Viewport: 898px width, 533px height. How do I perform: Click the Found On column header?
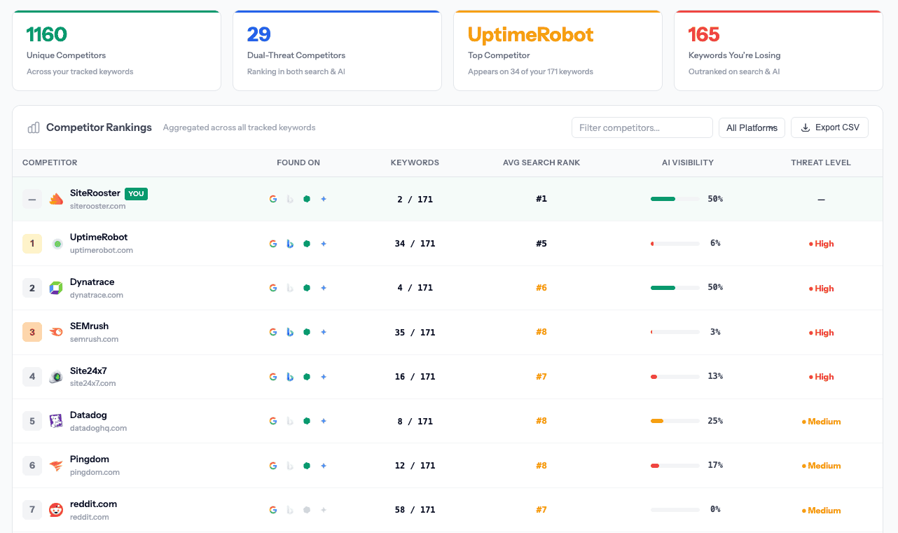coord(298,162)
